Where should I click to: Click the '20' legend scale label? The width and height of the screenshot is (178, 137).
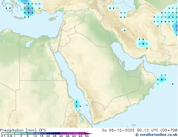48,136
